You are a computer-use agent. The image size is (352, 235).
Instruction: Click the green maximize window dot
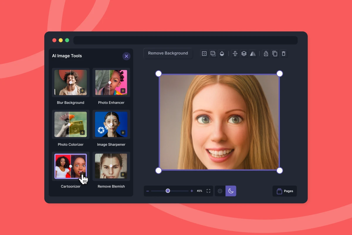pyautogui.click(x=67, y=40)
